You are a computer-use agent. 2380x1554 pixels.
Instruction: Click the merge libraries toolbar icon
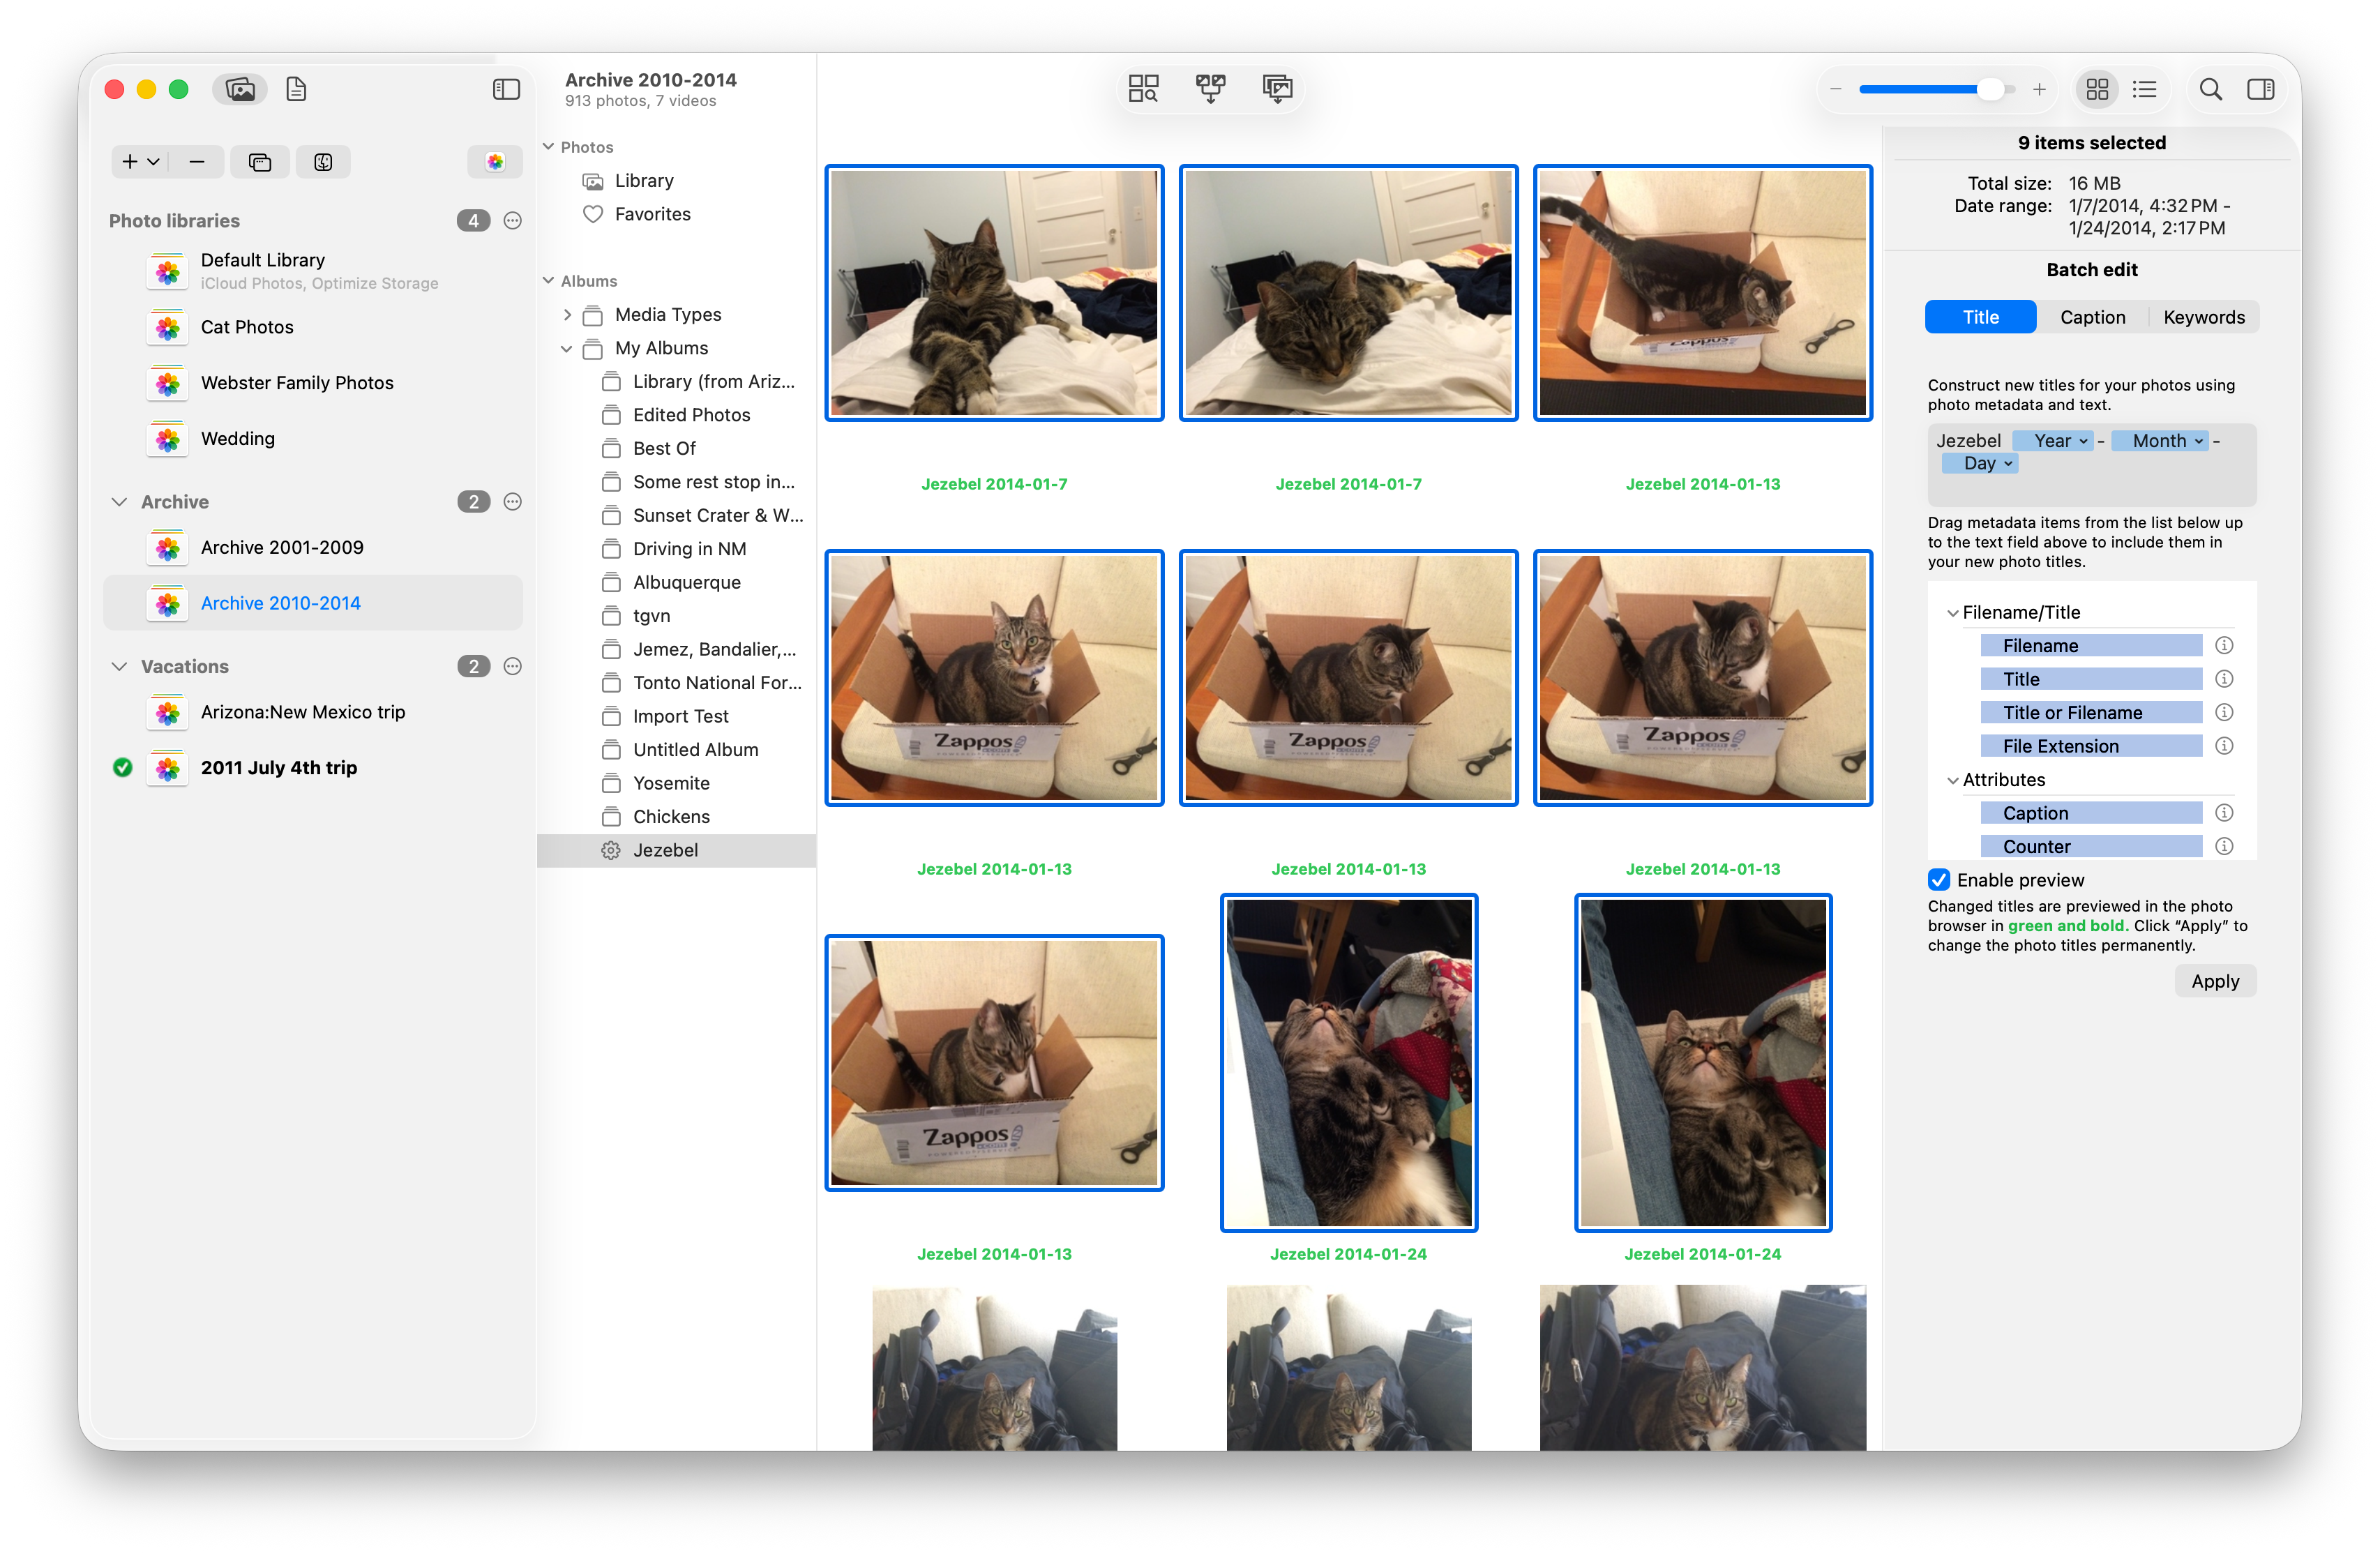tap(1210, 89)
